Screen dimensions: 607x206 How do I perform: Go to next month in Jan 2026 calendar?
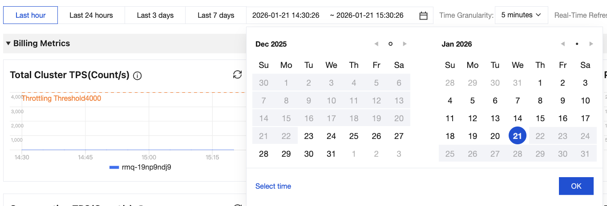point(591,44)
